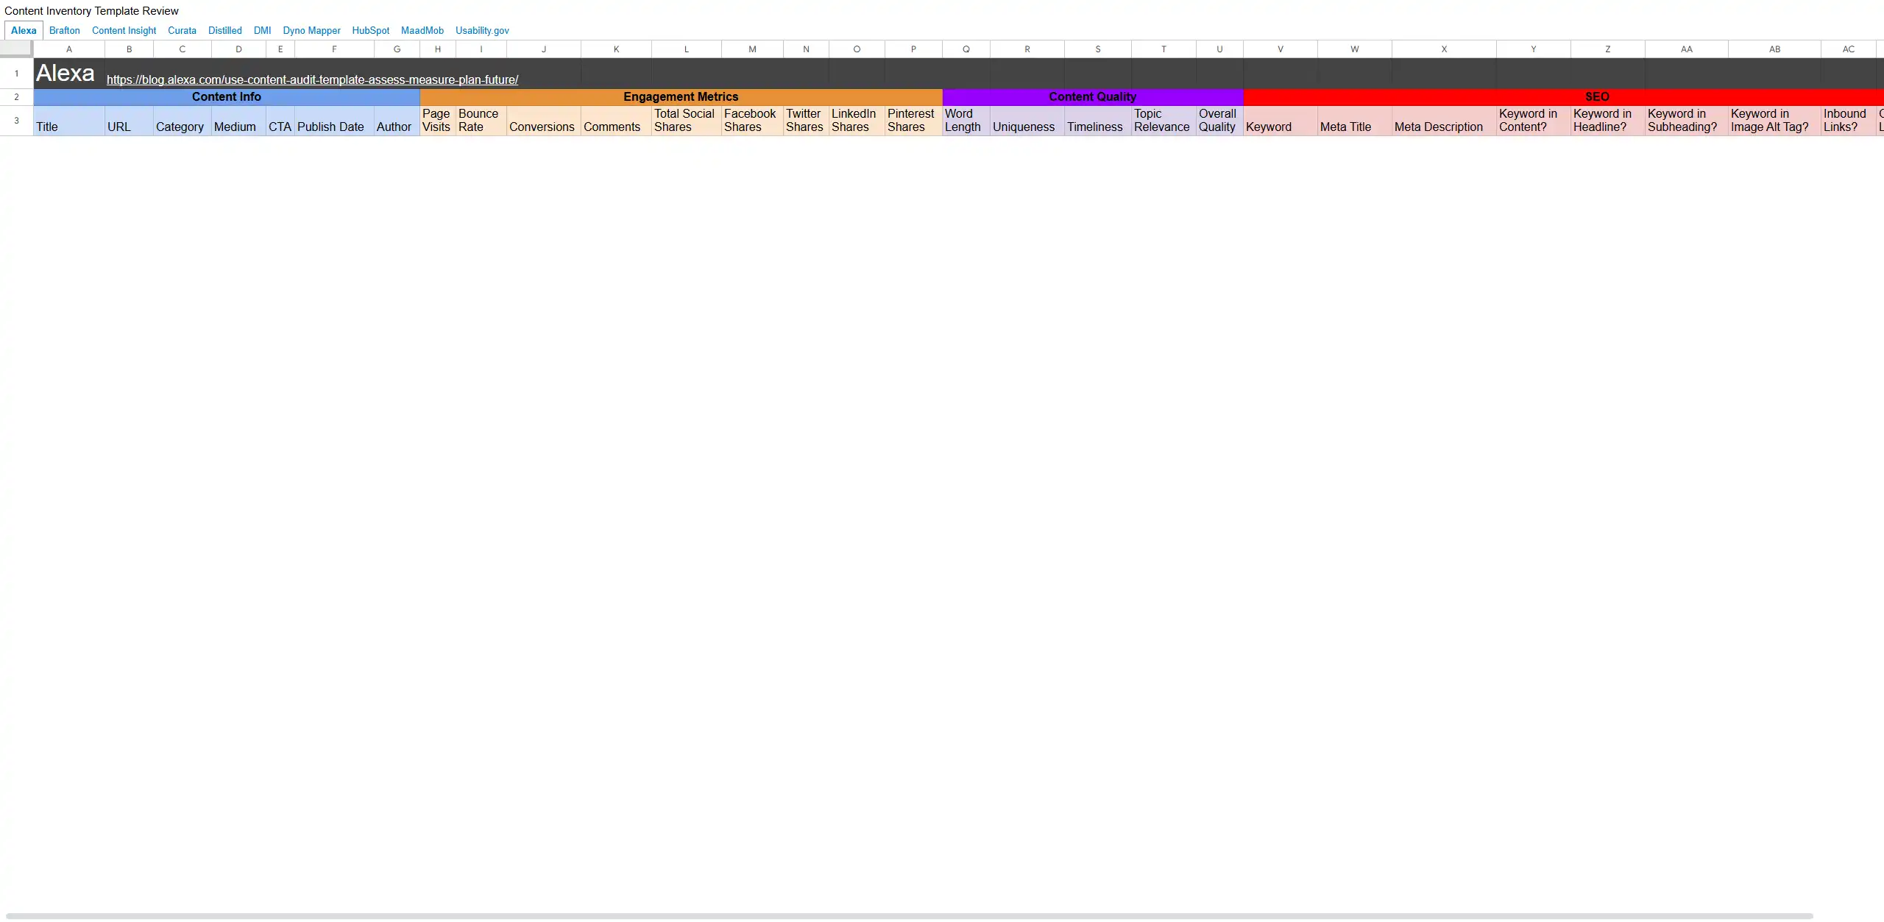
Task: Select the Overall Quality header cell
Action: tap(1220, 121)
